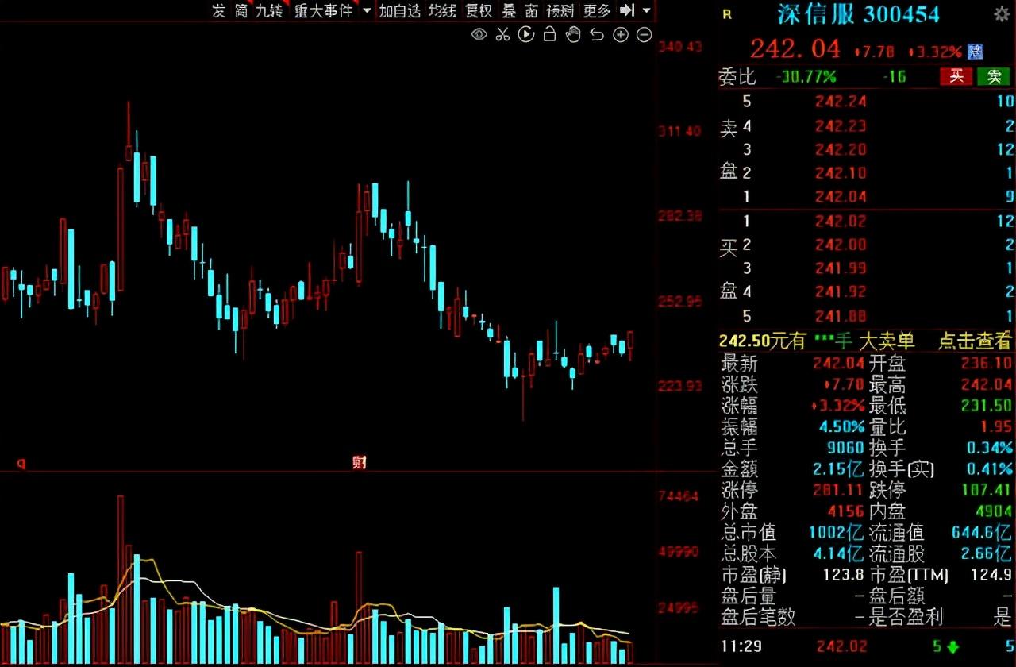
Task: Click 涨停 price 281.11
Action: pos(840,491)
